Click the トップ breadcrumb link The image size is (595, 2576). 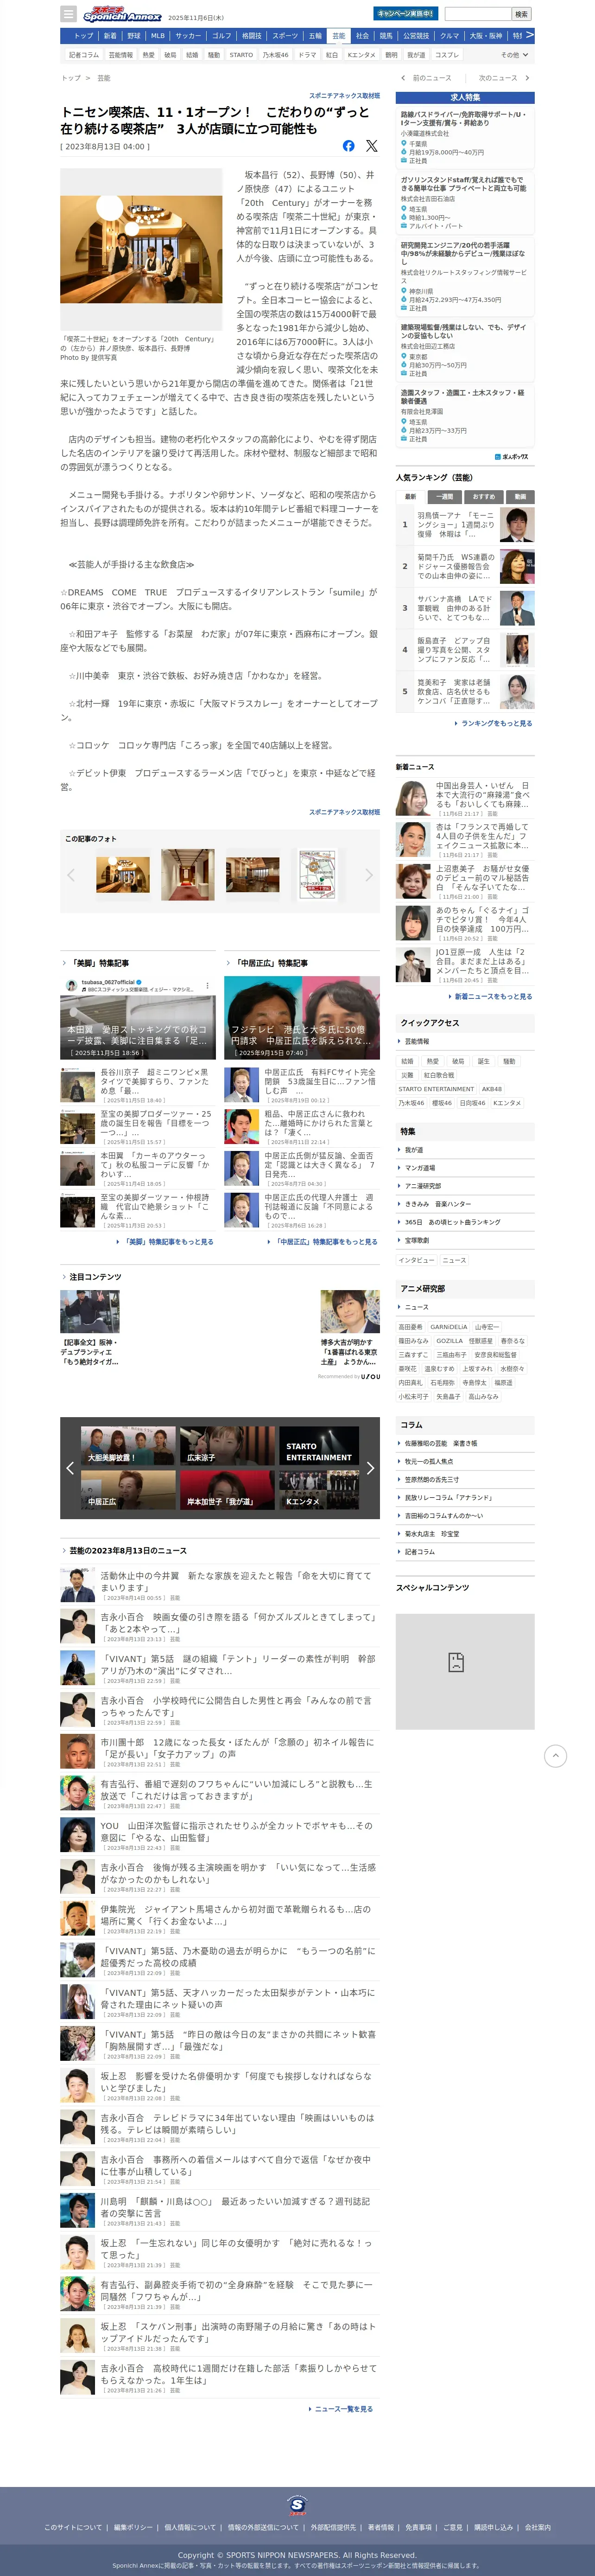point(71,77)
